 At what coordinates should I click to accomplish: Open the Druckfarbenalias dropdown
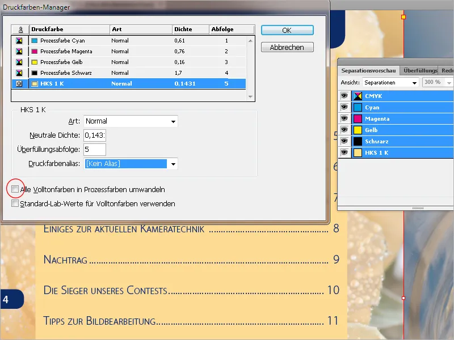pos(131,164)
